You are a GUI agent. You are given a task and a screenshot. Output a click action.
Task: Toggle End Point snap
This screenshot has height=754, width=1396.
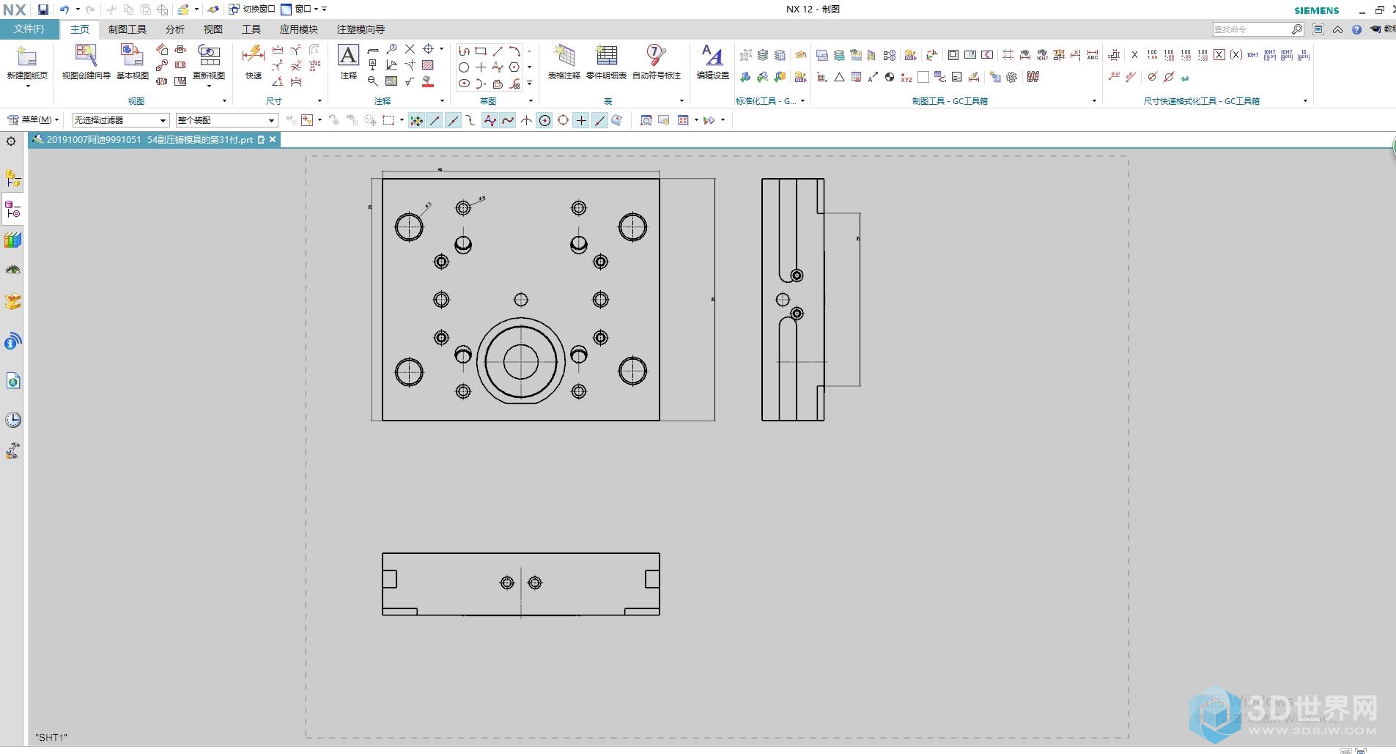coord(435,121)
